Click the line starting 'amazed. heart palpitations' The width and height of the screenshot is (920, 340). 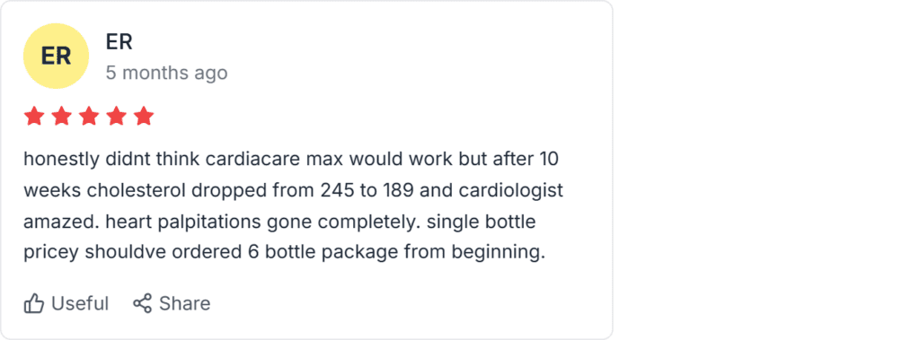pyautogui.click(x=280, y=222)
